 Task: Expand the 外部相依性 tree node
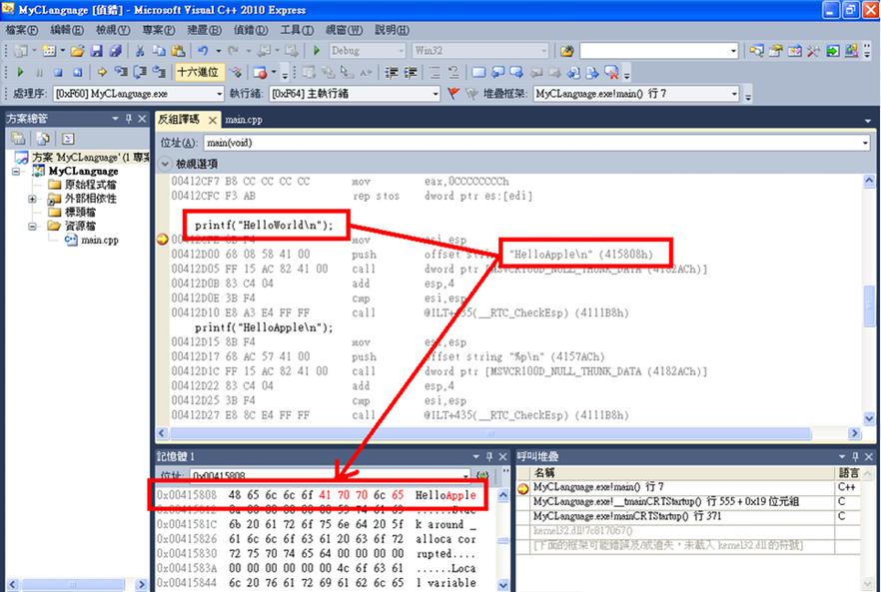33,199
